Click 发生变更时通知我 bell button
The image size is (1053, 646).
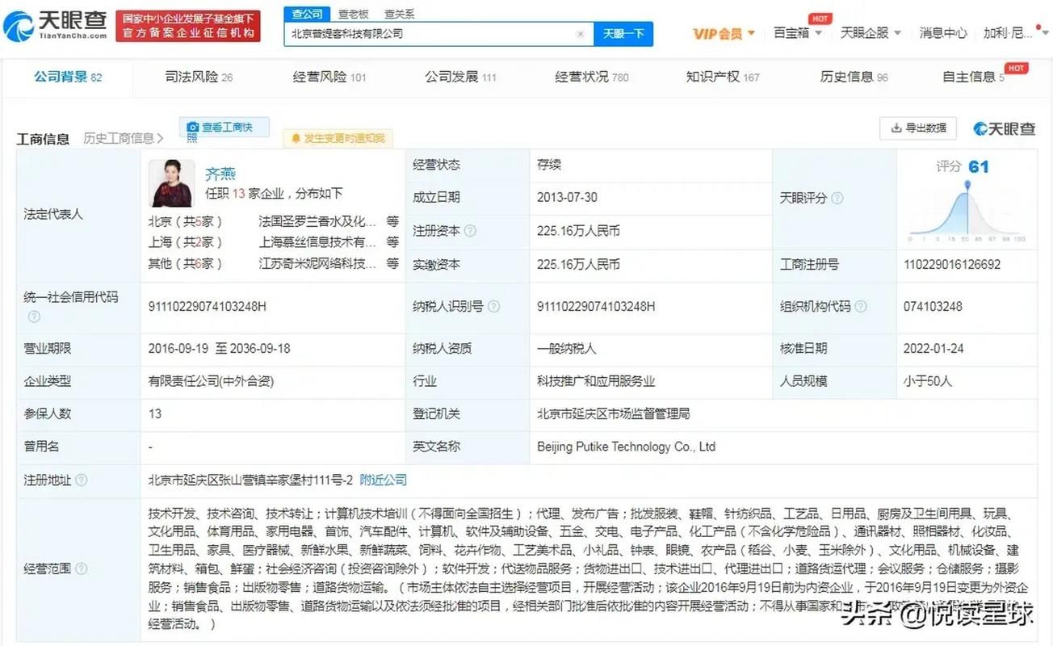coord(338,138)
